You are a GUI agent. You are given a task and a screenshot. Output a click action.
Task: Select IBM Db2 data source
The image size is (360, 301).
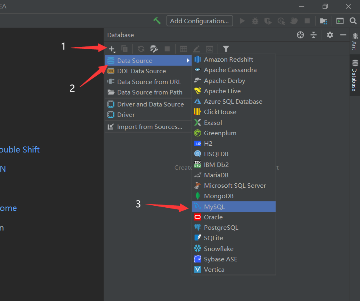pyautogui.click(x=234, y=165)
